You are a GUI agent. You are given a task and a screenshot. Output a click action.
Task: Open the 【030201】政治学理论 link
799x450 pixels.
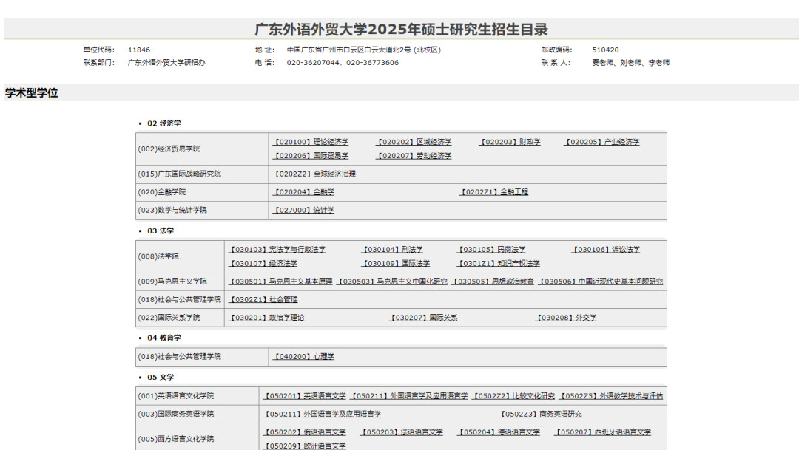point(266,318)
